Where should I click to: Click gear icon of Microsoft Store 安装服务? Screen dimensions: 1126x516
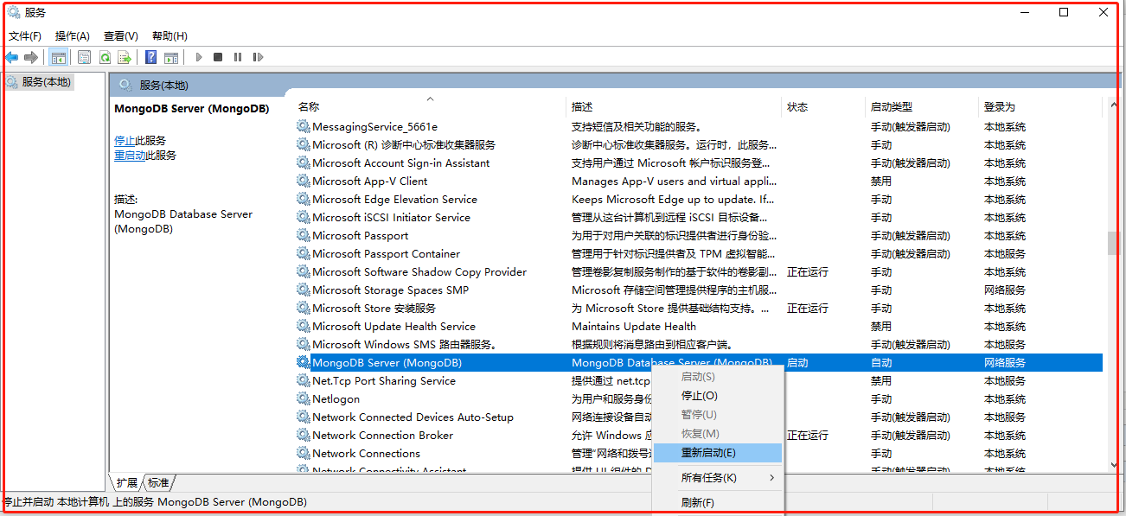[x=304, y=308]
